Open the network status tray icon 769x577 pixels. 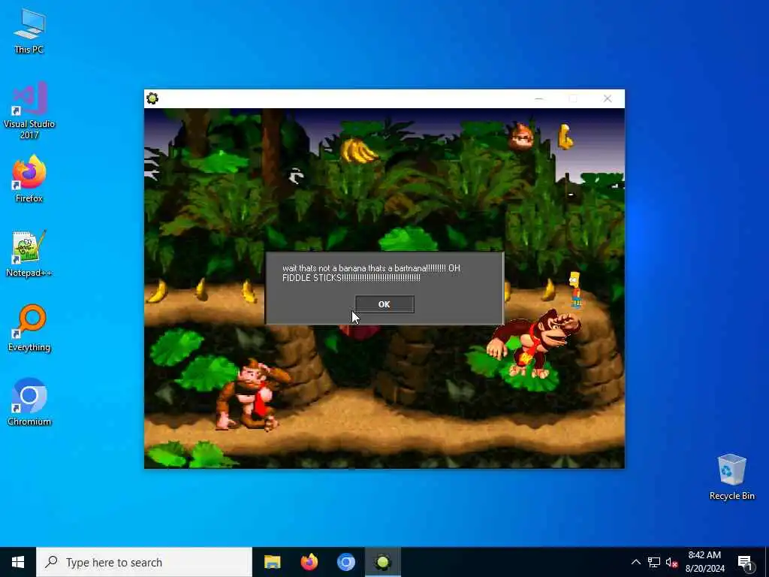tap(654, 562)
